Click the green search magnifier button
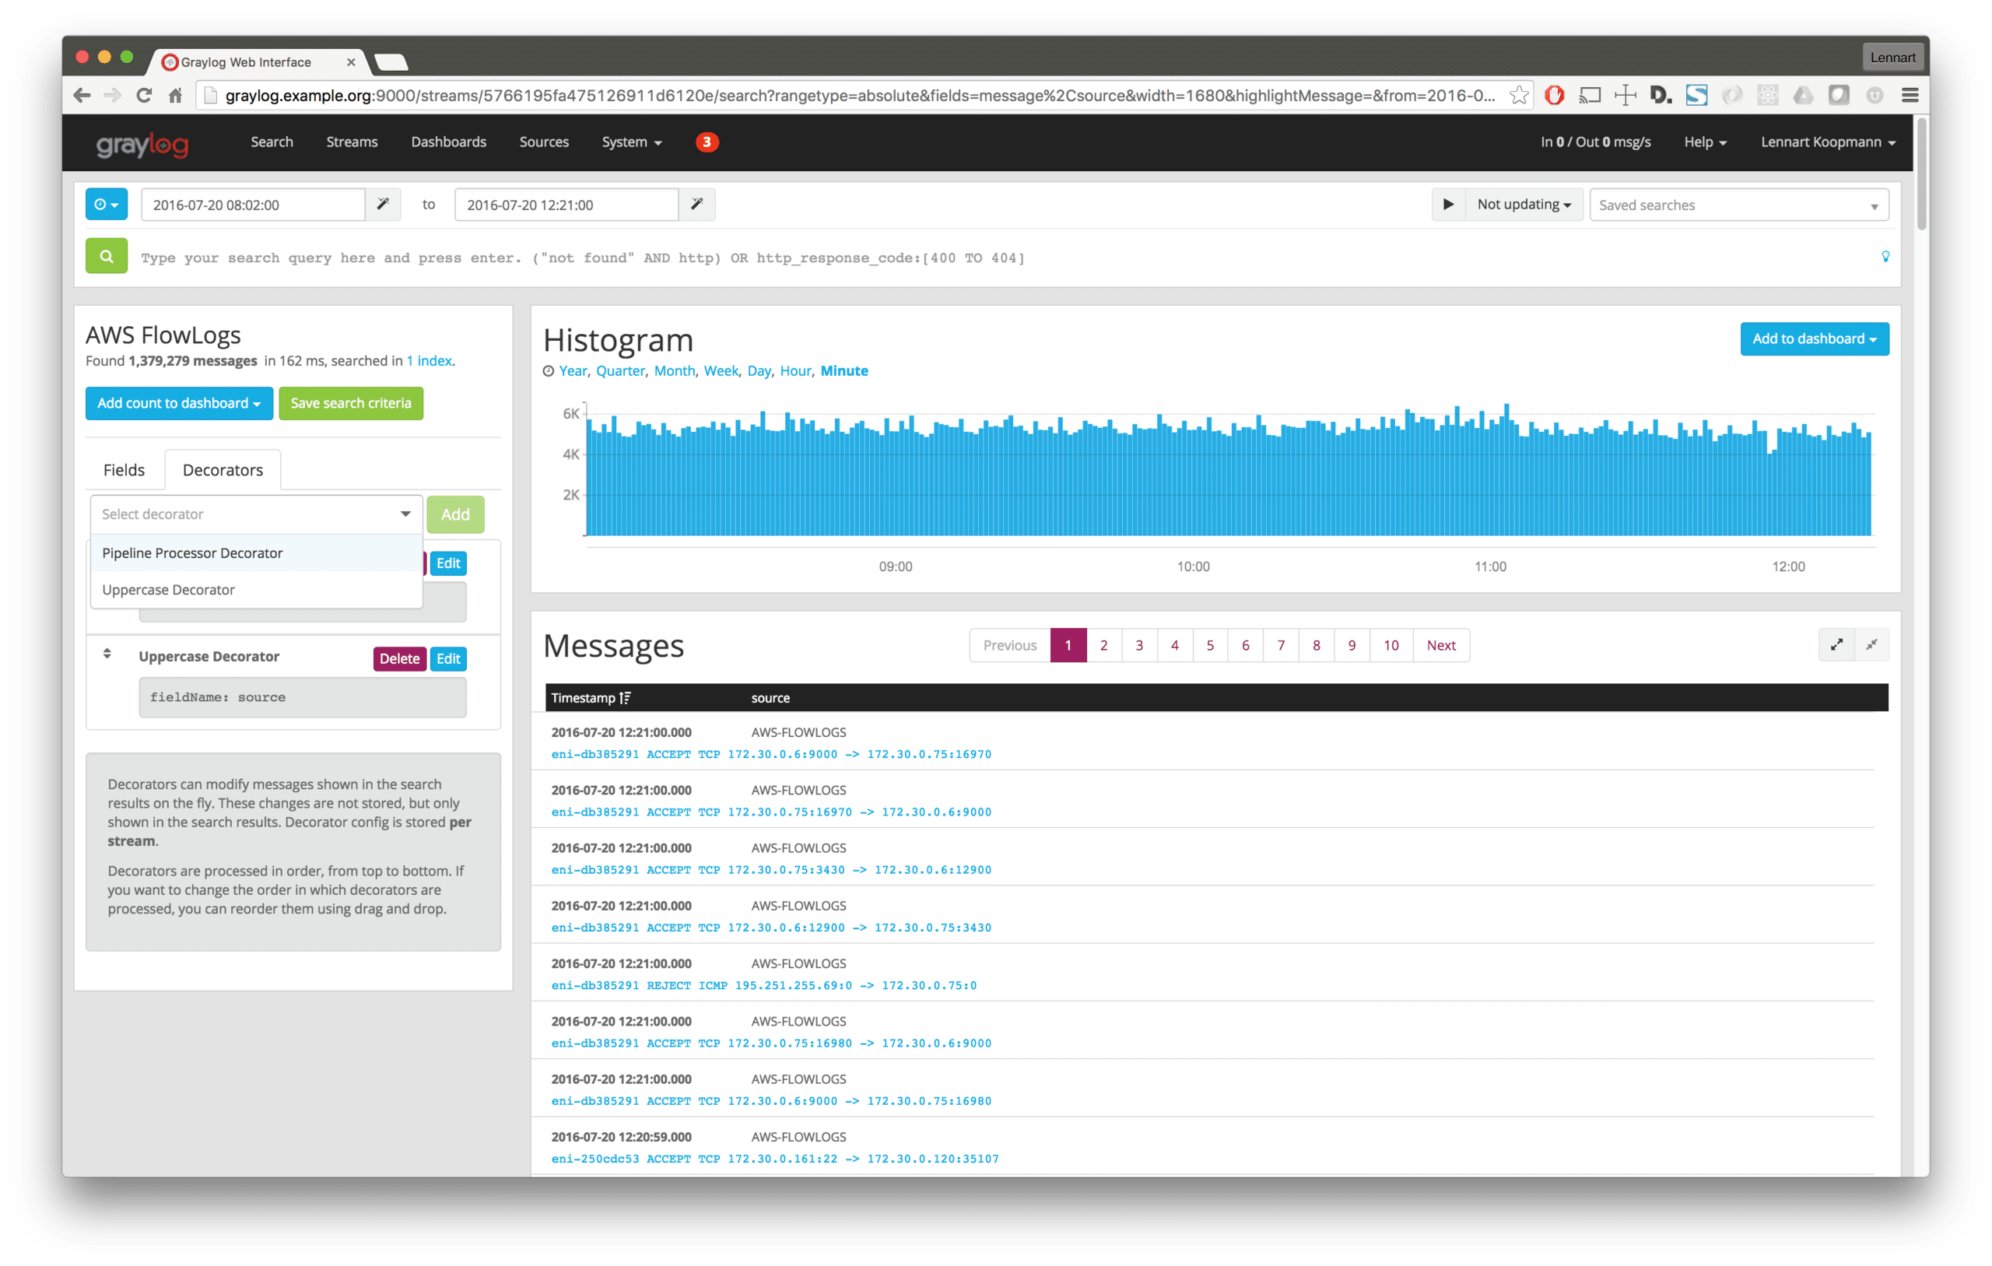 tap(106, 257)
